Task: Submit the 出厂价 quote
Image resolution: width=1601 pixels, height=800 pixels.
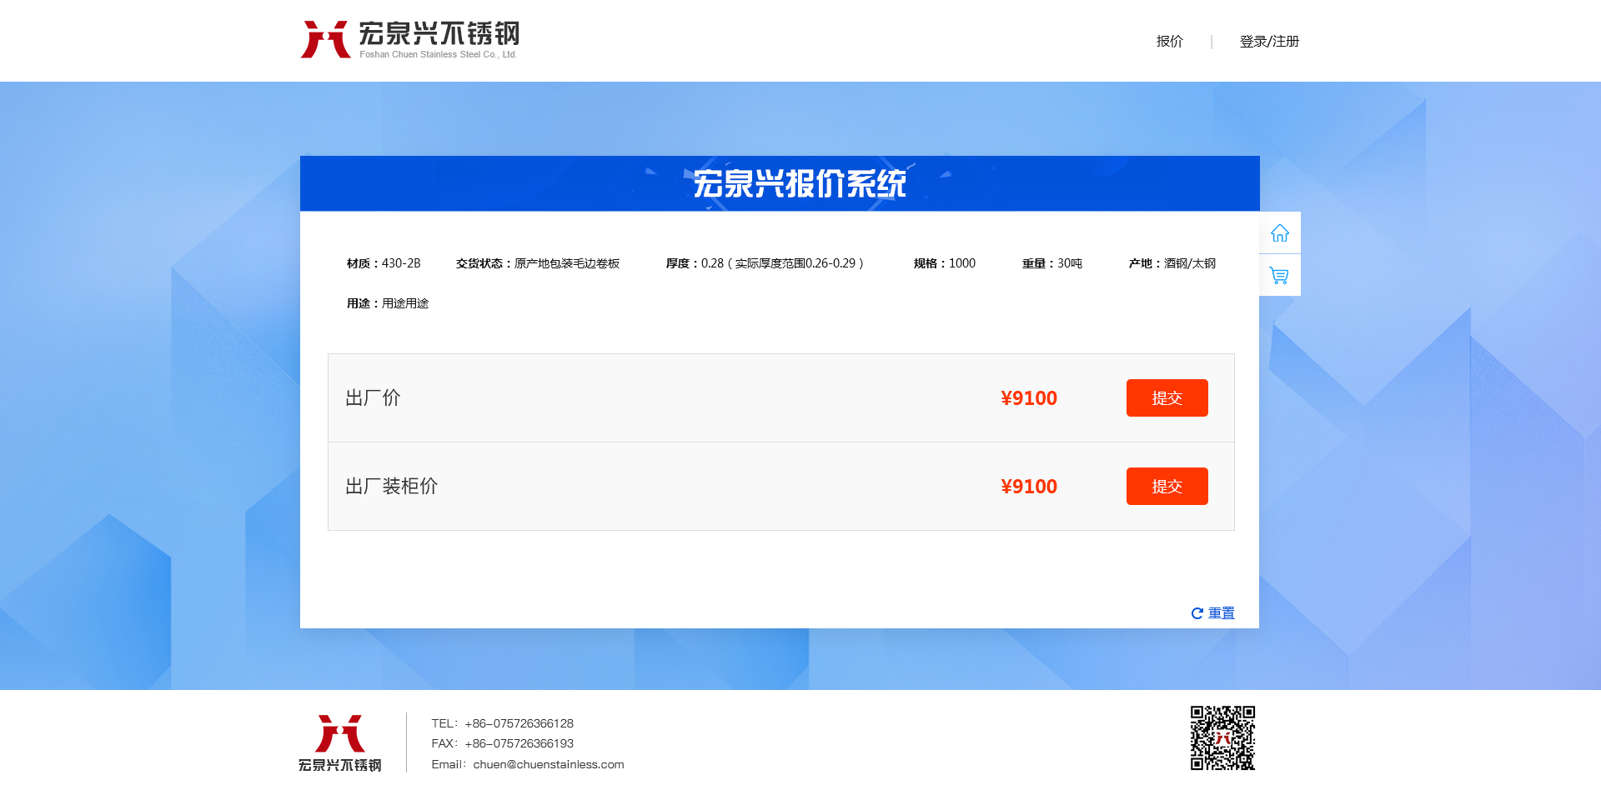Action: pyautogui.click(x=1167, y=398)
